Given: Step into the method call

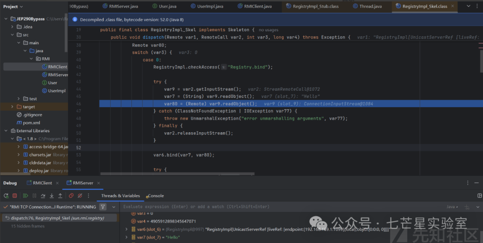Looking at the screenshot, I should tap(51, 196).
